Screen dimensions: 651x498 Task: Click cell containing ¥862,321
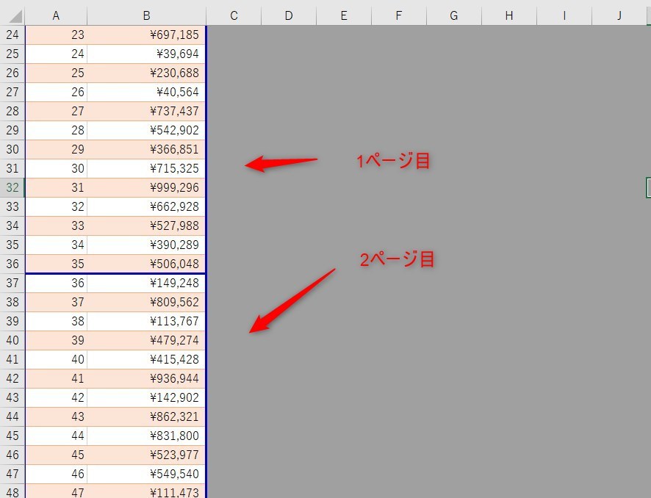coord(146,416)
